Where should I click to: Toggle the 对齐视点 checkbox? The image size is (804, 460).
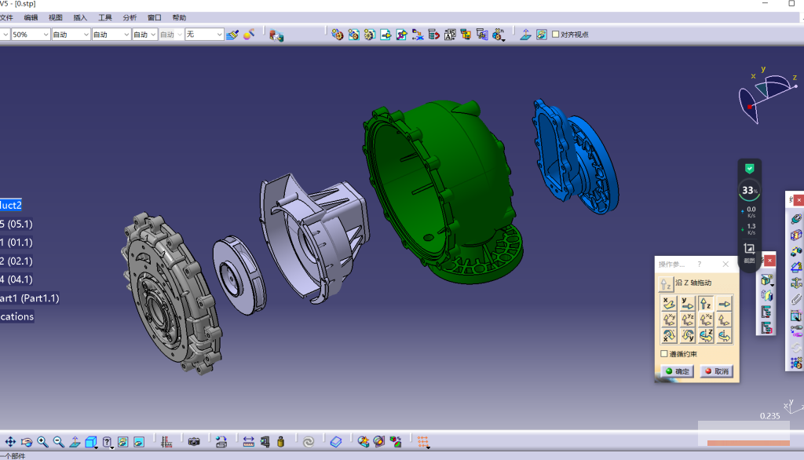click(555, 35)
